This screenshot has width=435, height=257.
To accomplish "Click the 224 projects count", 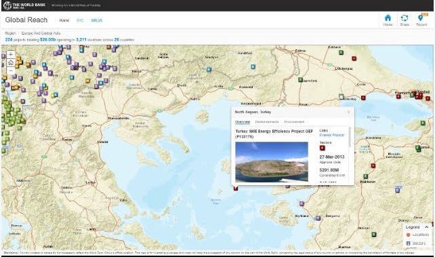I will click(x=9, y=40).
